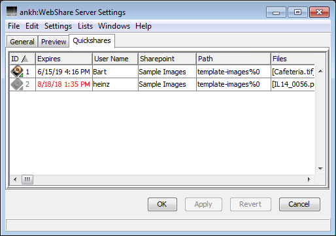The width and height of the screenshot is (336, 236).
Task: Open the Lists menu
Action: 85,26
